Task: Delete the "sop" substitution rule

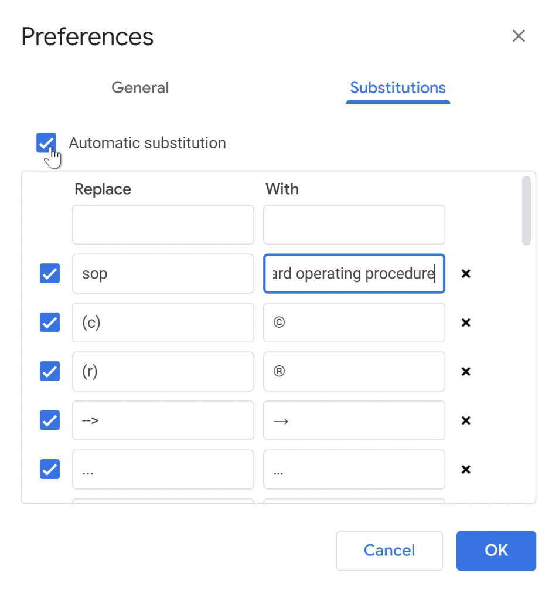Action: pos(466,273)
